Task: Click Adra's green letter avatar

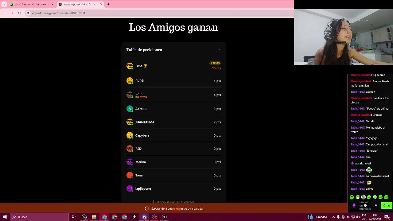Action: coord(130,109)
